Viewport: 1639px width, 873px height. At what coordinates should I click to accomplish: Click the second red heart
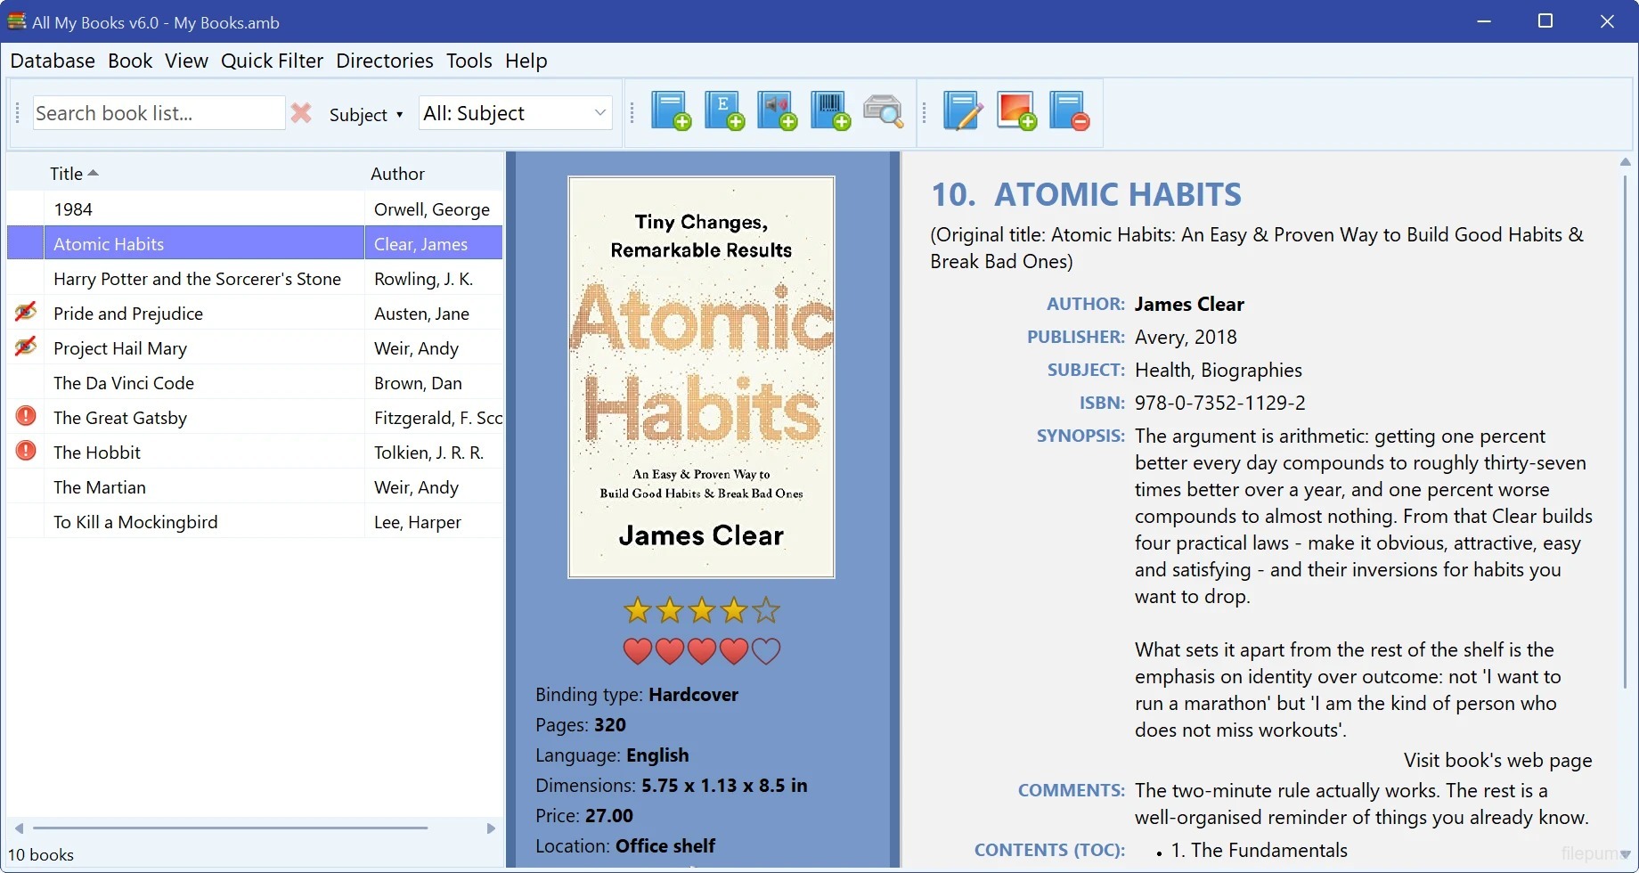pyautogui.click(x=670, y=651)
